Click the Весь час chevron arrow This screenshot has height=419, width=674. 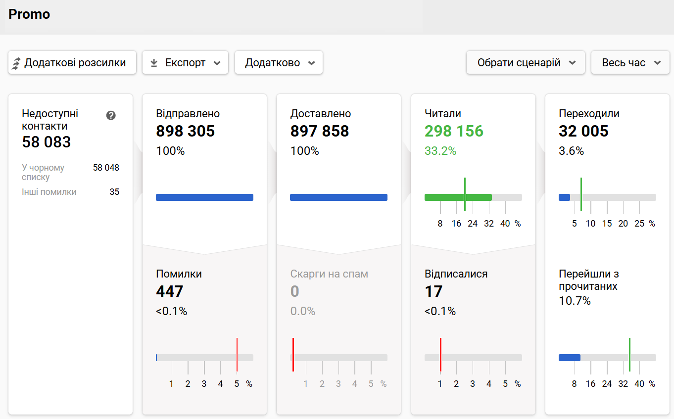(658, 63)
